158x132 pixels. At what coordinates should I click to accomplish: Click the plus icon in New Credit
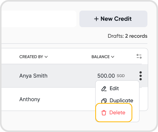tap(96, 19)
